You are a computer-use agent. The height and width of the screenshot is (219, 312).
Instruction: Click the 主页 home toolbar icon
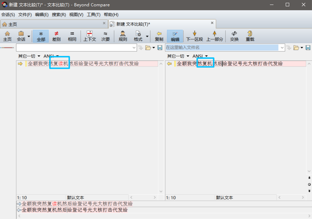[x=7, y=36]
